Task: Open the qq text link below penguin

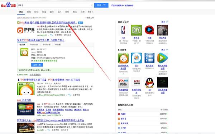Action: [x=149, y=90]
